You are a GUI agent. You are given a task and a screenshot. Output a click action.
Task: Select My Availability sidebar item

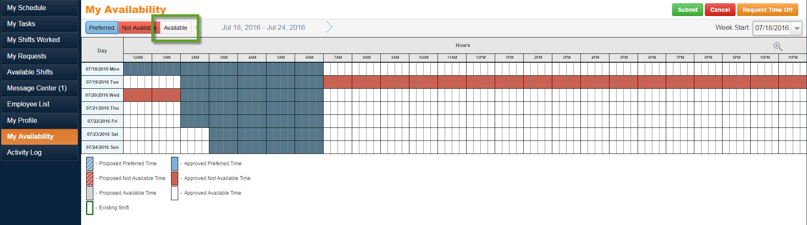(x=39, y=137)
